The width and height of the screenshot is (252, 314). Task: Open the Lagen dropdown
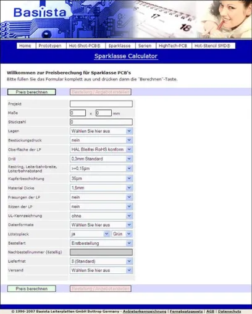point(101,131)
